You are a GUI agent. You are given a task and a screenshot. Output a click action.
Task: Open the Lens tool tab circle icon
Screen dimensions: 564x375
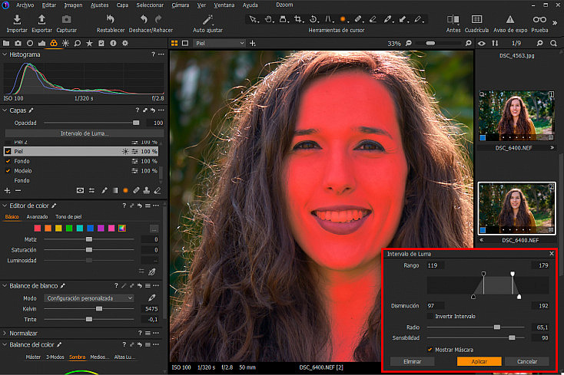[x=30, y=43]
